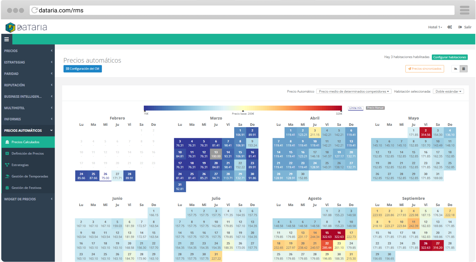Select March 9 cell priced 153.24

[x=252, y=143]
